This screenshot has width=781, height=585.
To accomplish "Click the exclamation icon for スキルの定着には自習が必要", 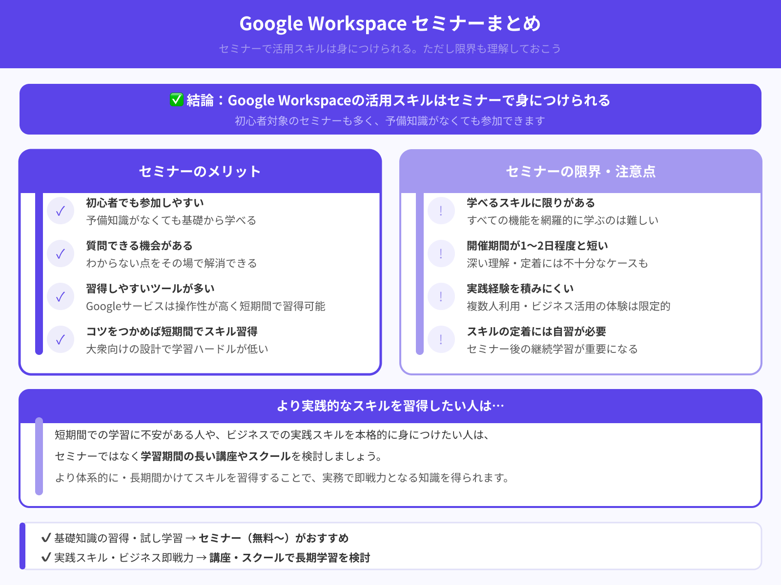I will pos(441,339).
